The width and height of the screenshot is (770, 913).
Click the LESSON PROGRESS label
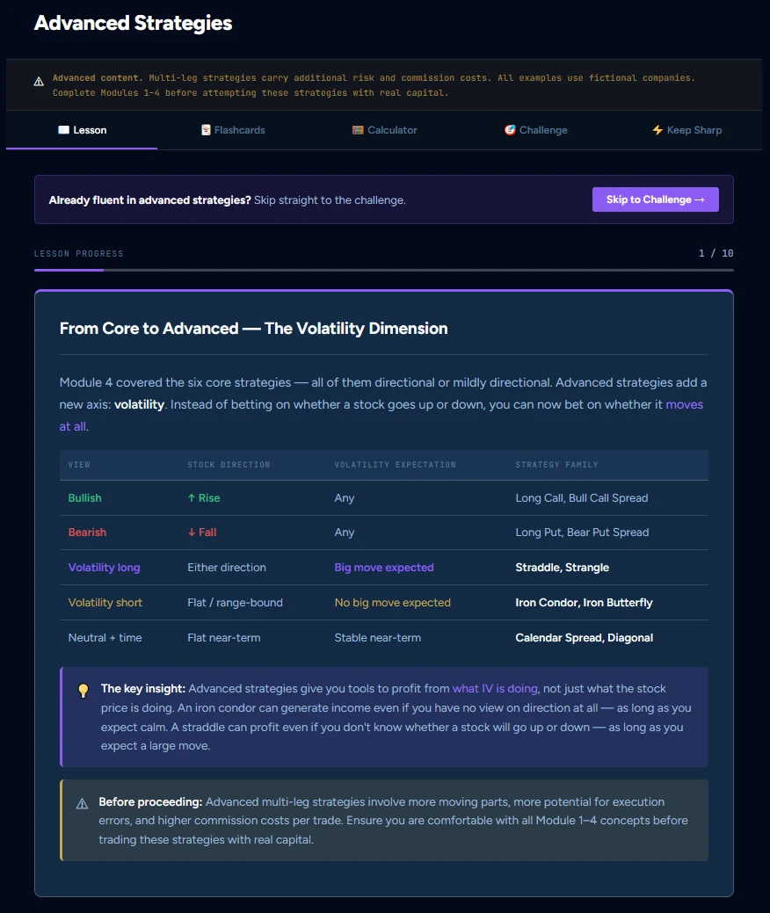point(78,254)
